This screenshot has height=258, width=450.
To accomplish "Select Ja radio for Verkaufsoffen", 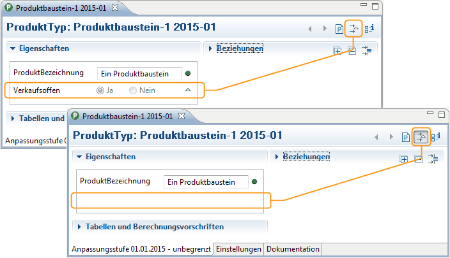I will coord(100,90).
